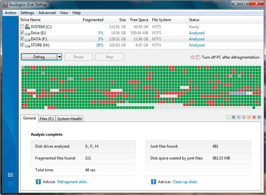Click the Drive (E:) disk icon
266x195 pixels.
click(28, 34)
